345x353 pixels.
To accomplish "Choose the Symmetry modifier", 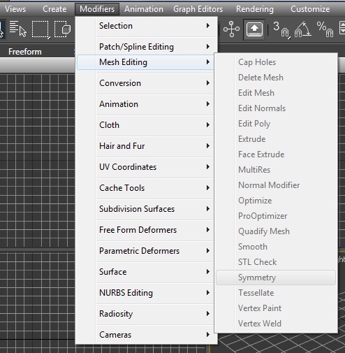I will click(276, 278).
